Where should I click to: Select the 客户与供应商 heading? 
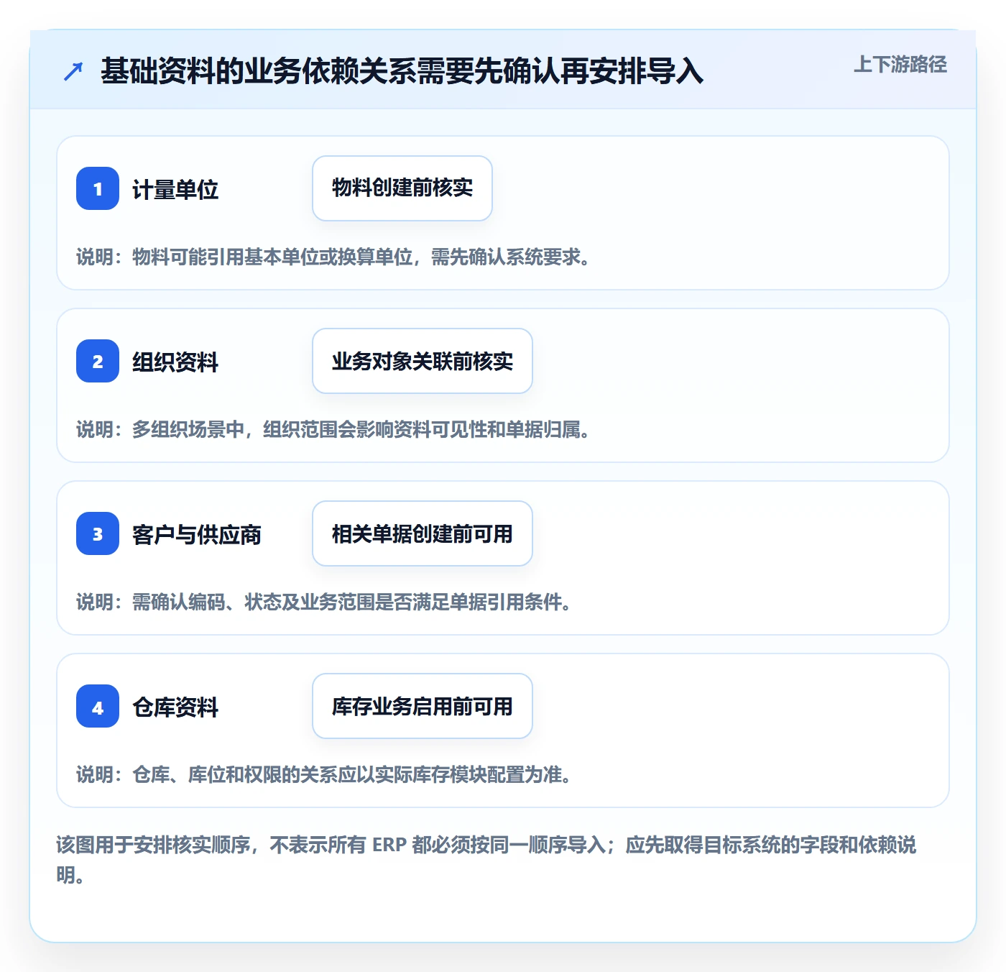point(197,535)
